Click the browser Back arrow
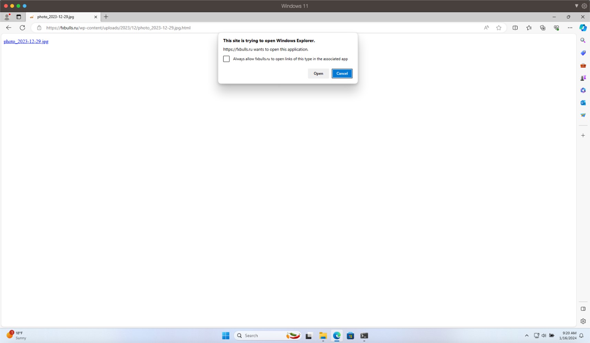Screen dimensions: 590x343 tap(9, 28)
